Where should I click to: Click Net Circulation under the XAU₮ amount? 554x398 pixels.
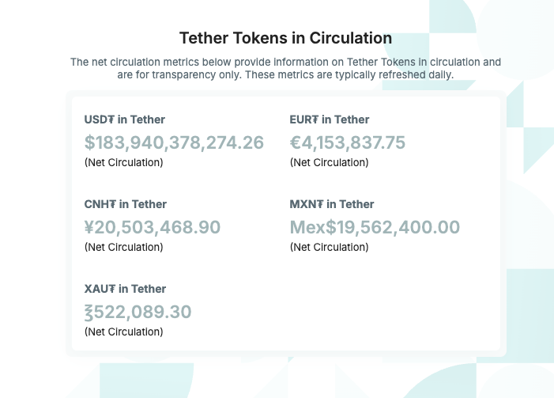coord(123,332)
